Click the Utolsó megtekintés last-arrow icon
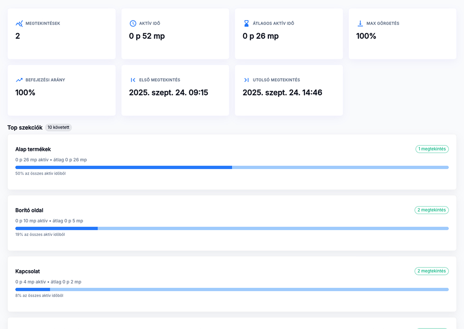The height and width of the screenshot is (329, 464). point(247,80)
